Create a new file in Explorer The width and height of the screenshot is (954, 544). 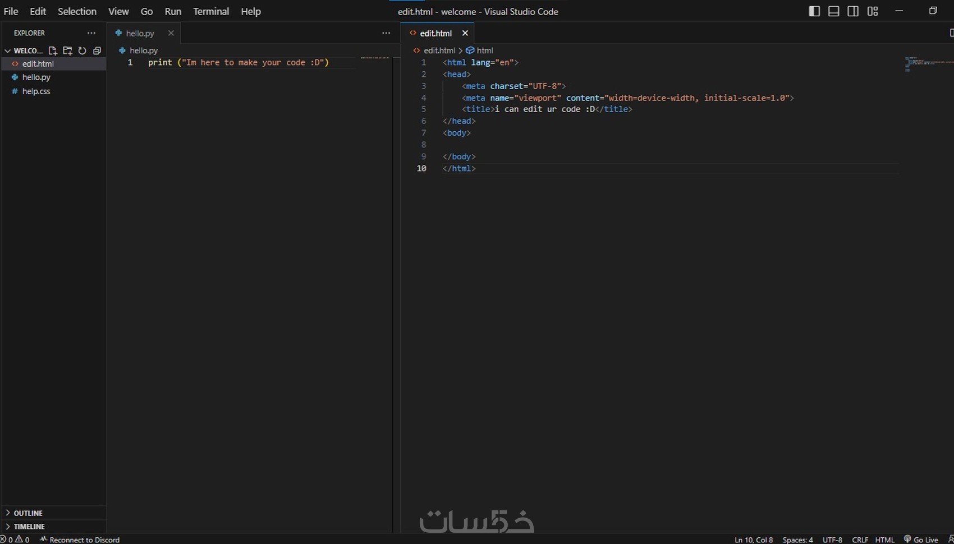point(53,50)
